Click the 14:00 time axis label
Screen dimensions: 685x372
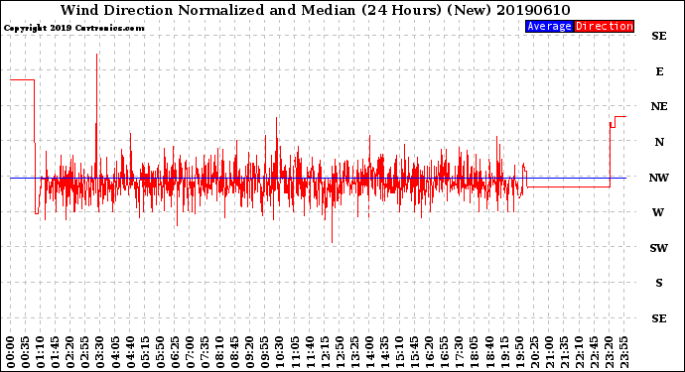[x=369, y=352]
